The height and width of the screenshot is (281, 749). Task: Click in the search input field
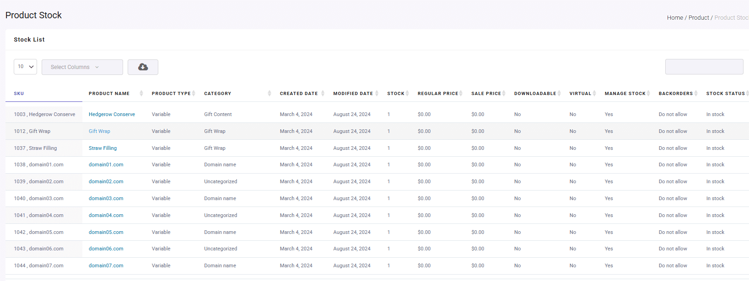pyautogui.click(x=704, y=67)
